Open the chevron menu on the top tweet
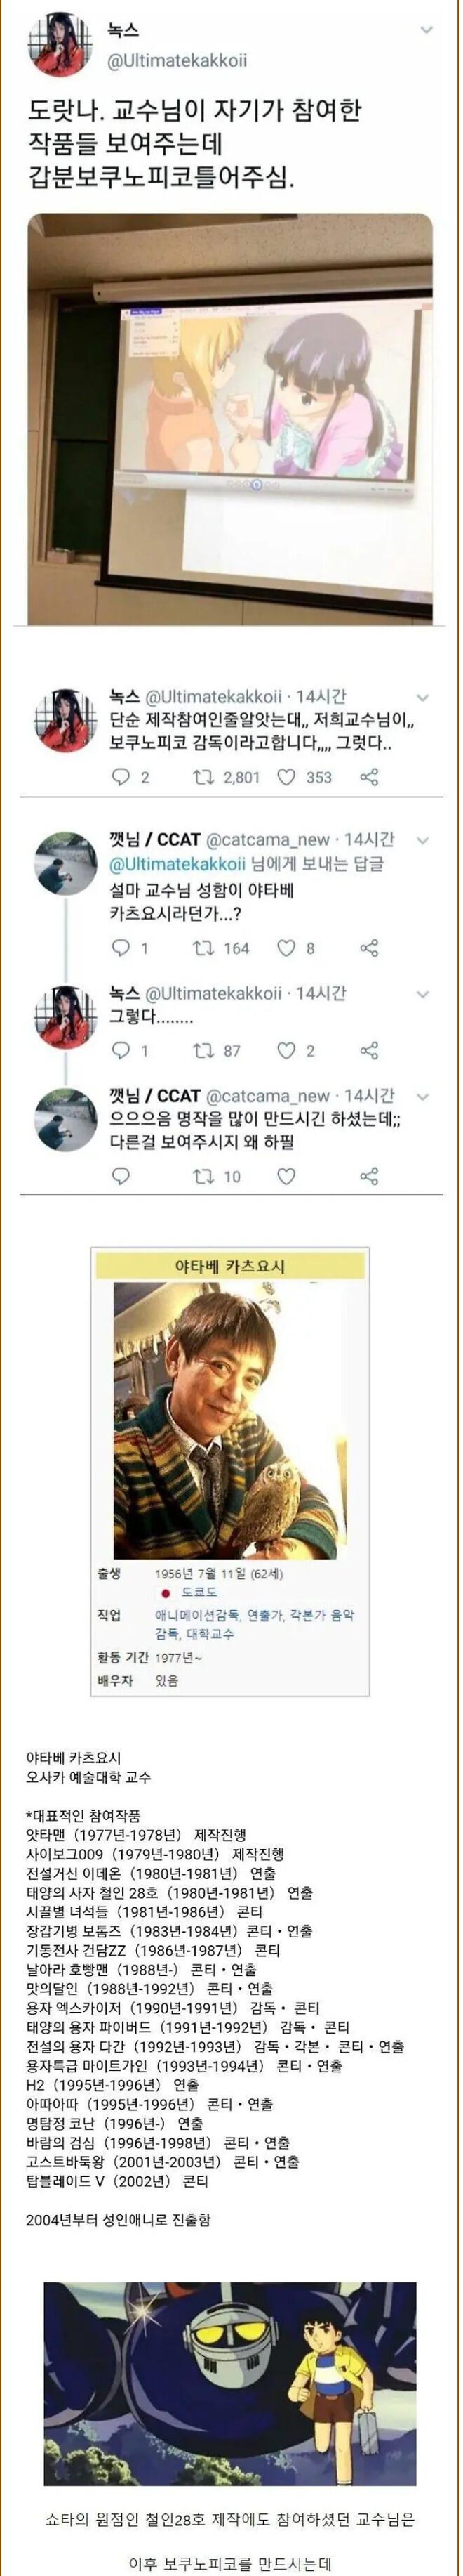Image resolution: width=463 pixels, height=2576 pixels. (x=427, y=30)
